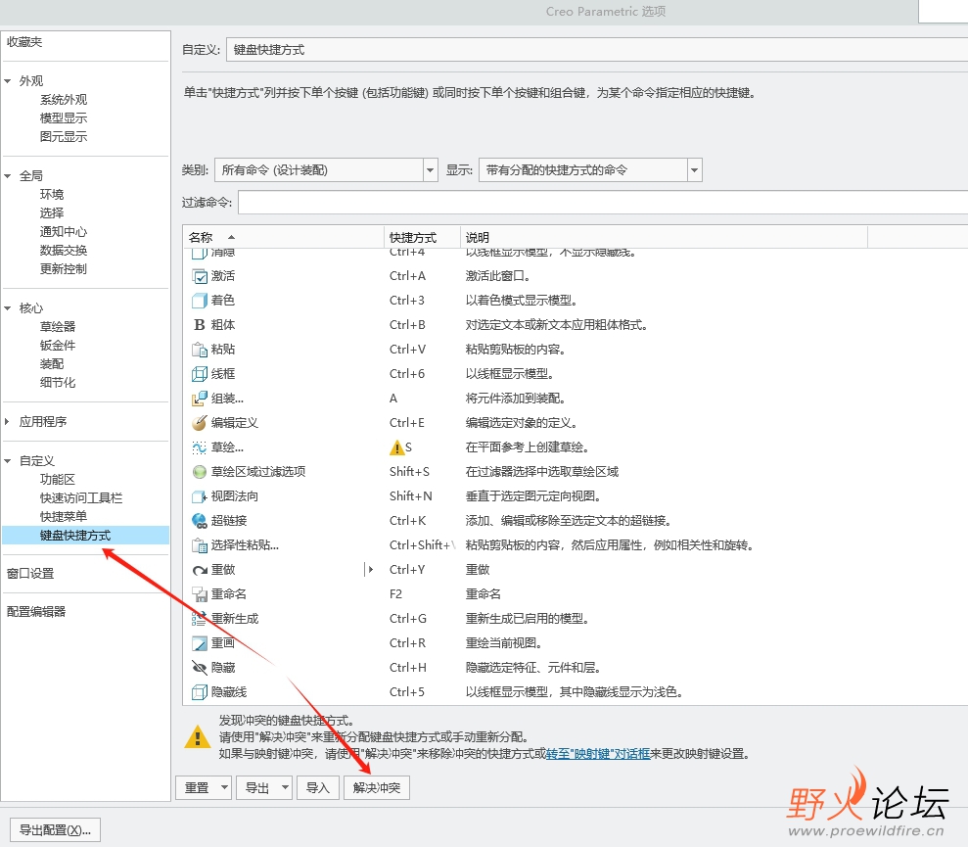Expand the 应用程序 tree group
This screenshot has height=847, width=968.
[8, 421]
